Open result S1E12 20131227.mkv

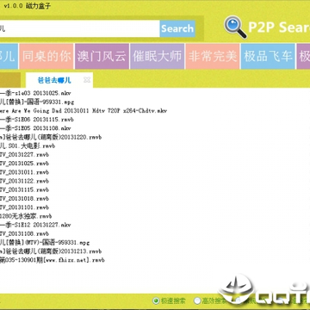coord(35,225)
